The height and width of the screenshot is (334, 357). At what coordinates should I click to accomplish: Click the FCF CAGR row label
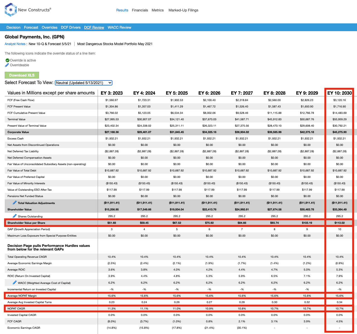pos(14,321)
